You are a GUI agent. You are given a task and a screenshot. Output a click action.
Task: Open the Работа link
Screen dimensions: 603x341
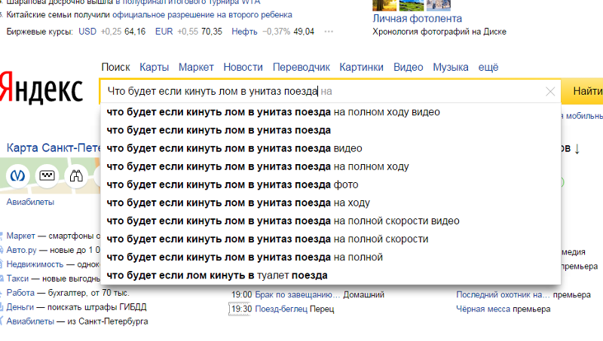click(20, 293)
